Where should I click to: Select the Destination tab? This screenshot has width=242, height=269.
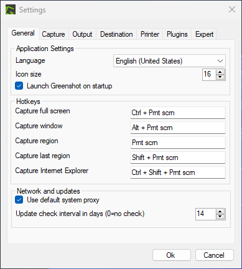coord(116,34)
